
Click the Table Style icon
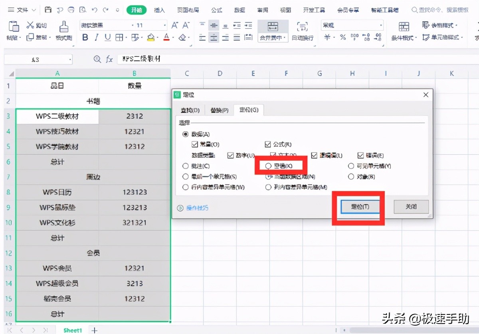point(425,25)
